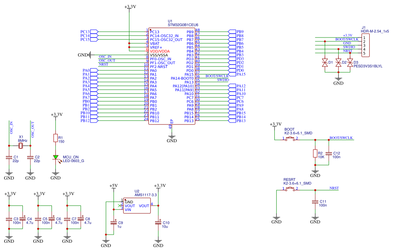Click the STM32G0B1CEU6 part name text

pyautogui.click(x=183, y=25)
